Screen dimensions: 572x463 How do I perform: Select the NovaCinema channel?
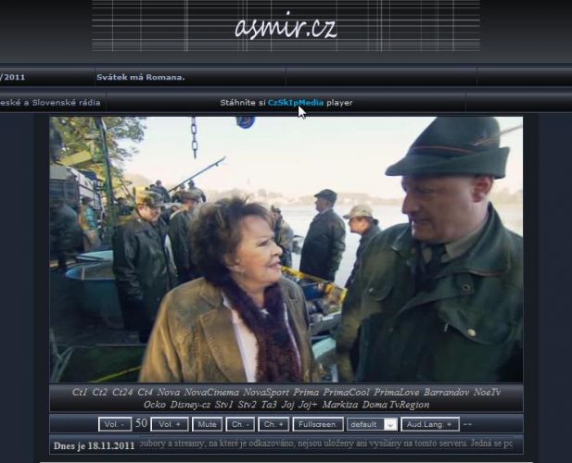(x=211, y=393)
